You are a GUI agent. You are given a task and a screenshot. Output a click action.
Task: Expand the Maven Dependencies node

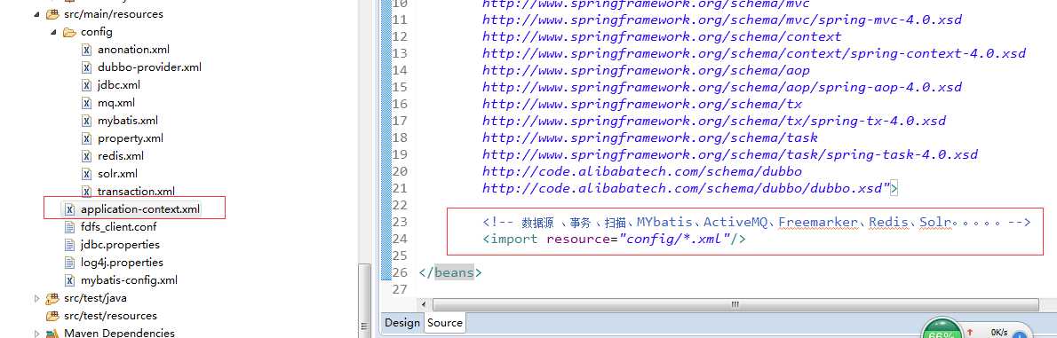tap(37, 333)
